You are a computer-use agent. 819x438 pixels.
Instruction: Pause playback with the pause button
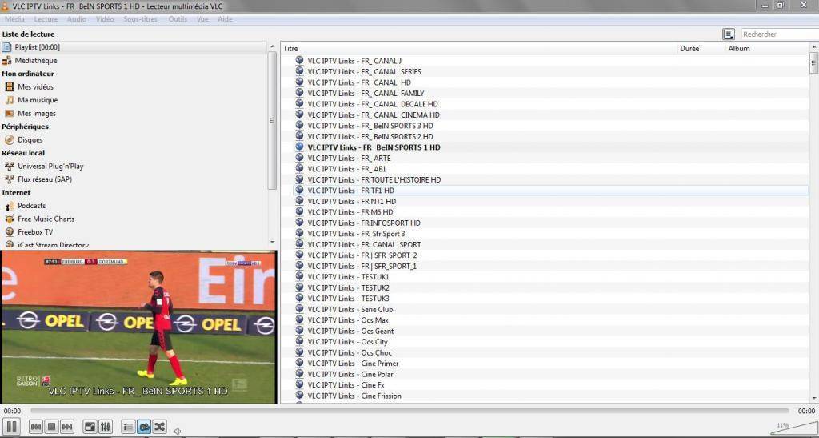(x=12, y=427)
